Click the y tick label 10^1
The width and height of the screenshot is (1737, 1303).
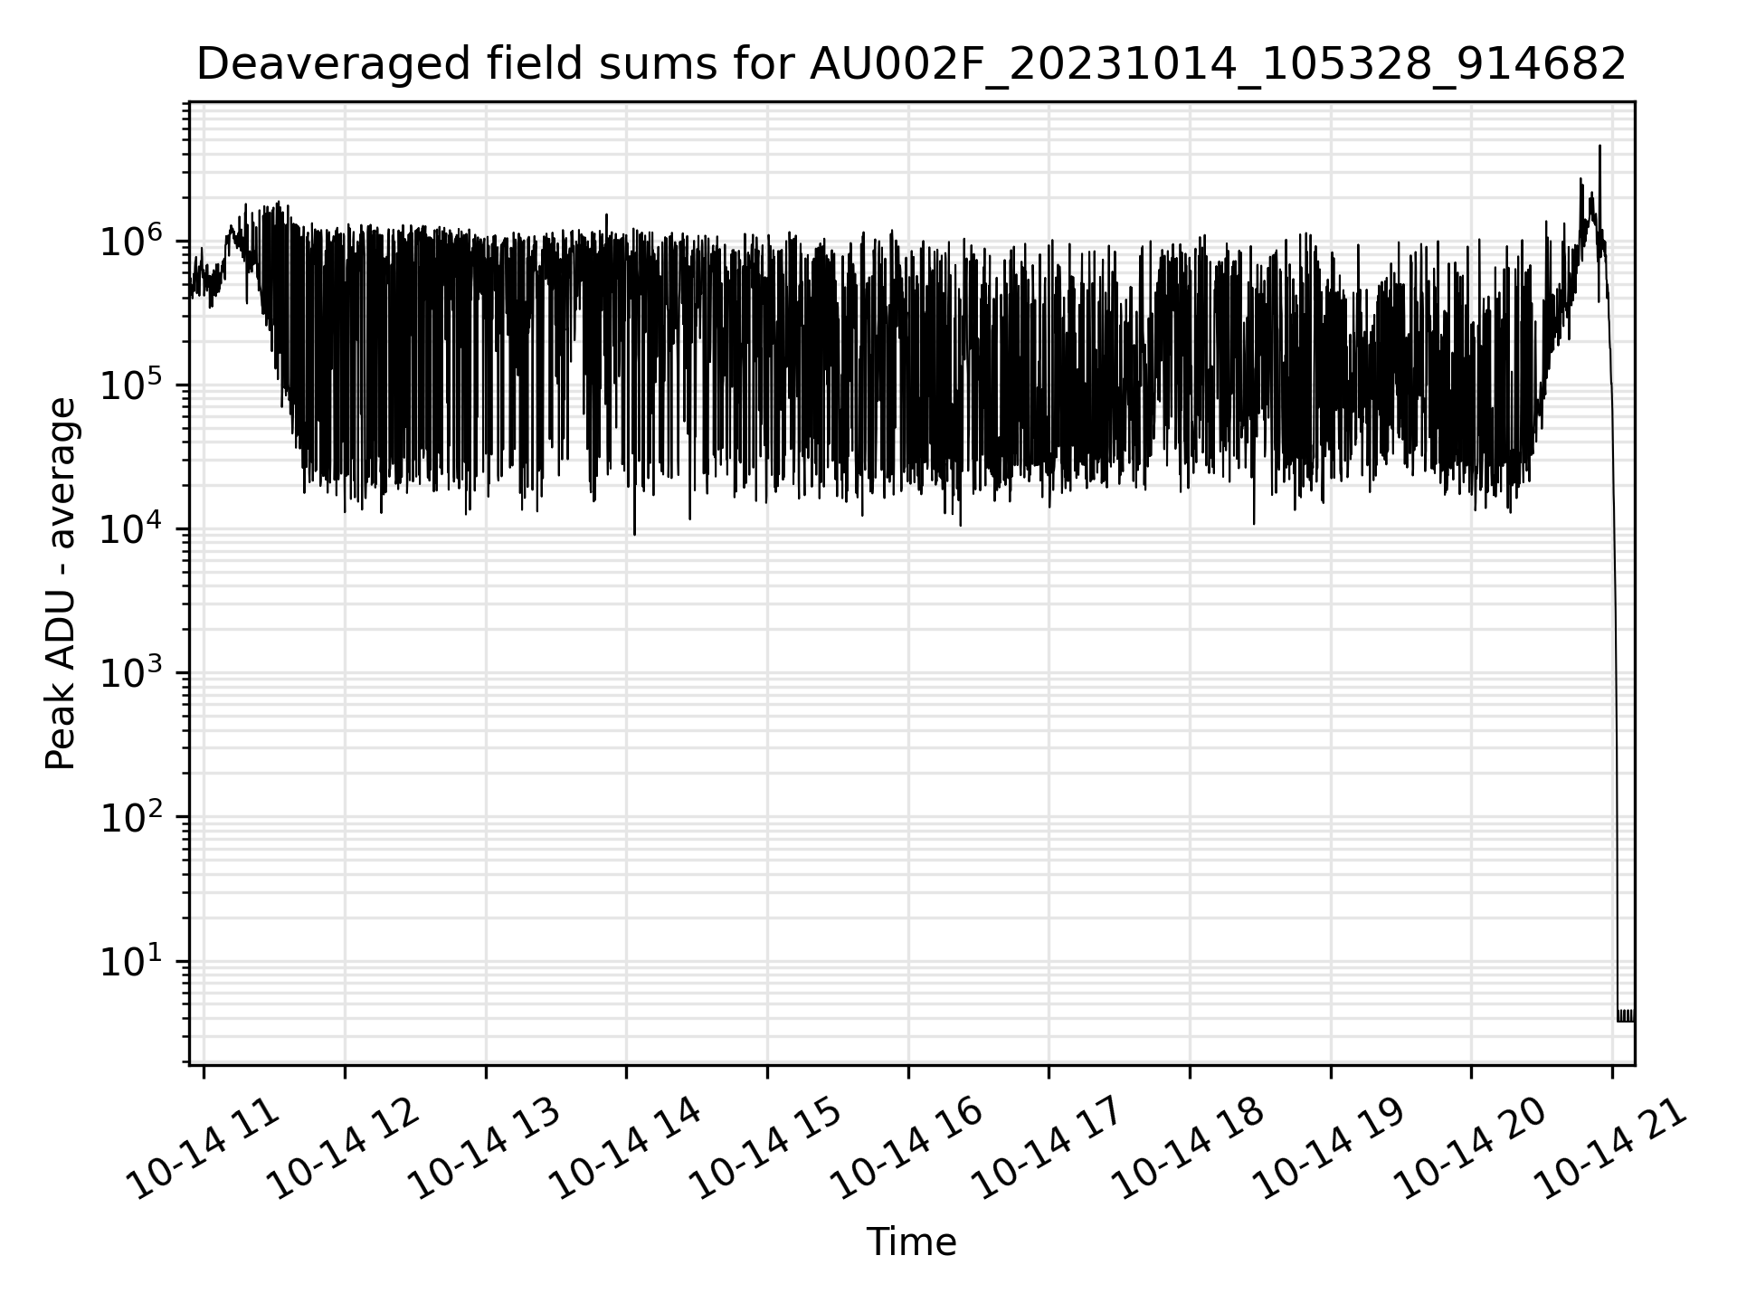point(130,960)
